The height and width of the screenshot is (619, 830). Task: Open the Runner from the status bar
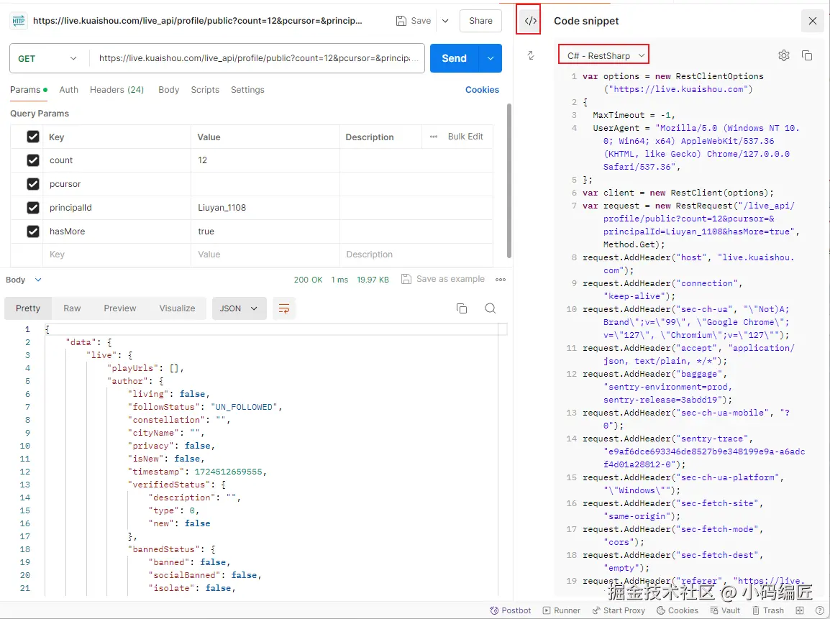562,610
